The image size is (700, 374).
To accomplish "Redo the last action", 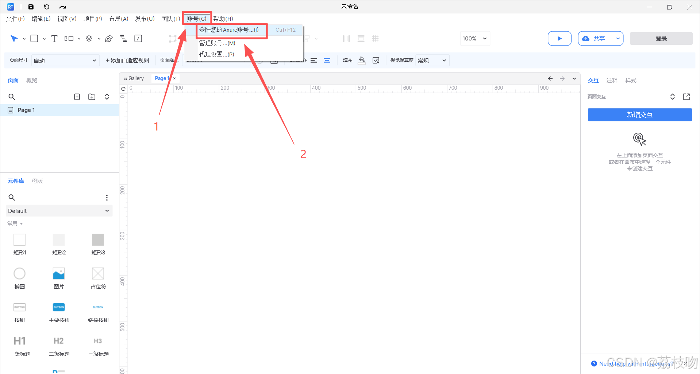I will (63, 7).
